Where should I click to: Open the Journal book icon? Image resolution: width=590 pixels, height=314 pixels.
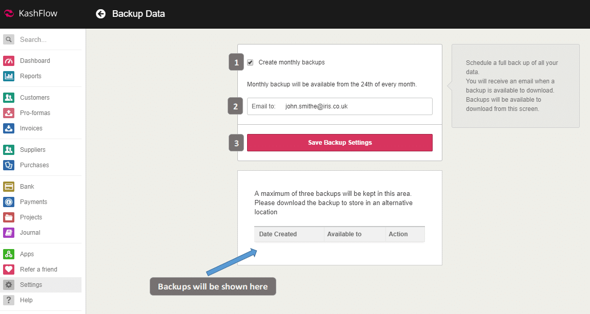click(x=9, y=233)
